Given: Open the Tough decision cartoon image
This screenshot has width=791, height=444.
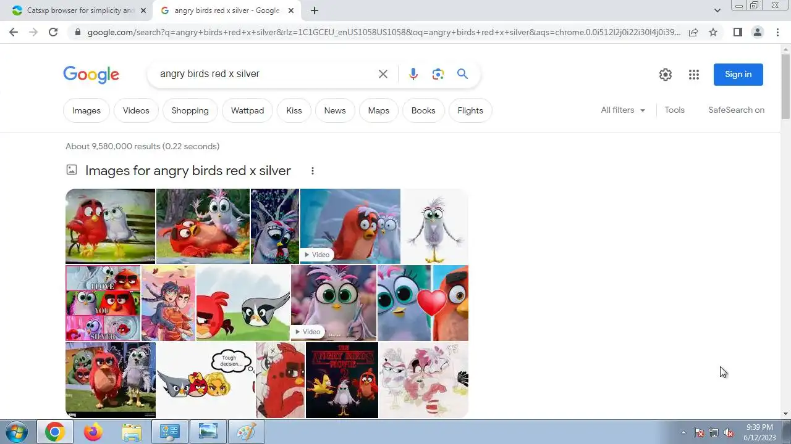Looking at the screenshot, I should (x=206, y=380).
